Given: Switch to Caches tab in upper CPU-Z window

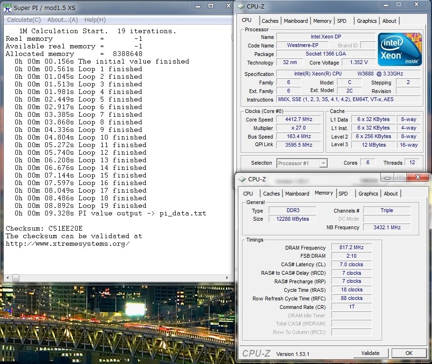Looking at the screenshot, I should 270,21.
